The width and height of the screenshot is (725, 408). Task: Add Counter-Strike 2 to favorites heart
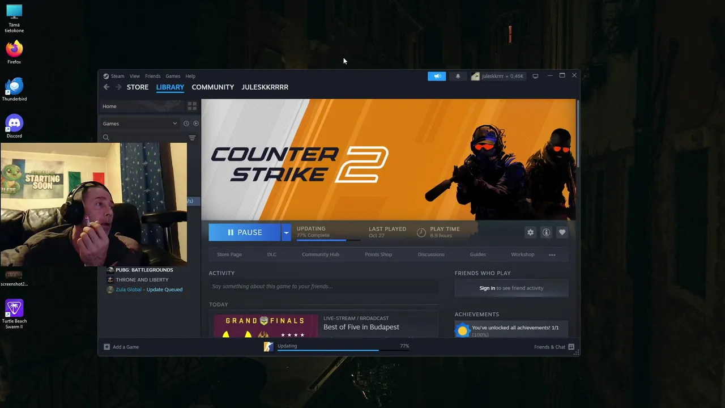[x=562, y=232]
